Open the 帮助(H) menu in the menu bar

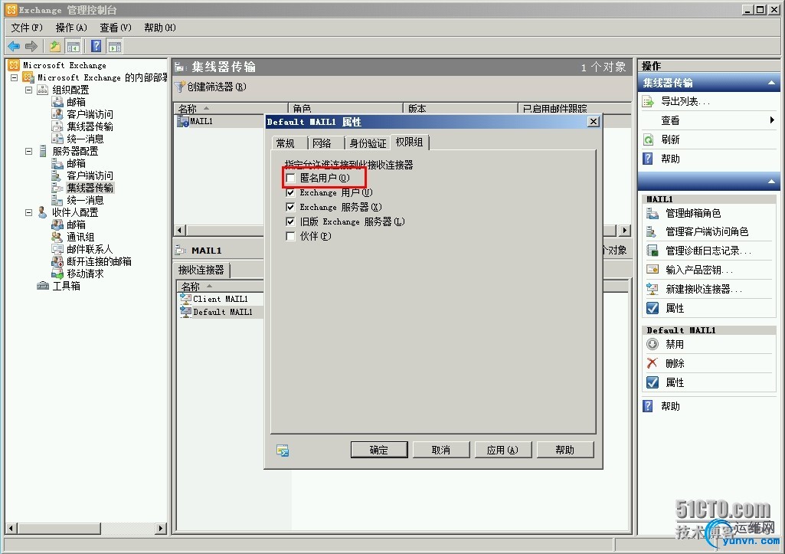click(x=160, y=28)
